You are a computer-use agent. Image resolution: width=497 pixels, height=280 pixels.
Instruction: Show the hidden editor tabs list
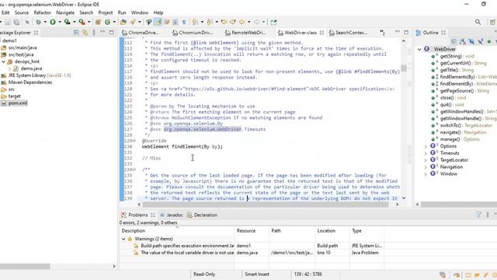coord(382,33)
